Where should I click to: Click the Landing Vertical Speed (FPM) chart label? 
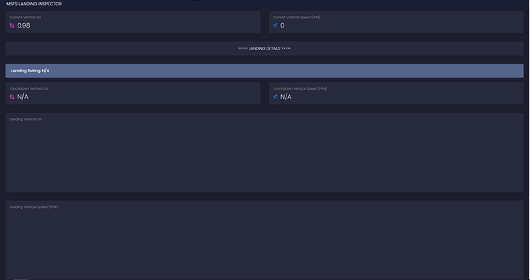34,207
